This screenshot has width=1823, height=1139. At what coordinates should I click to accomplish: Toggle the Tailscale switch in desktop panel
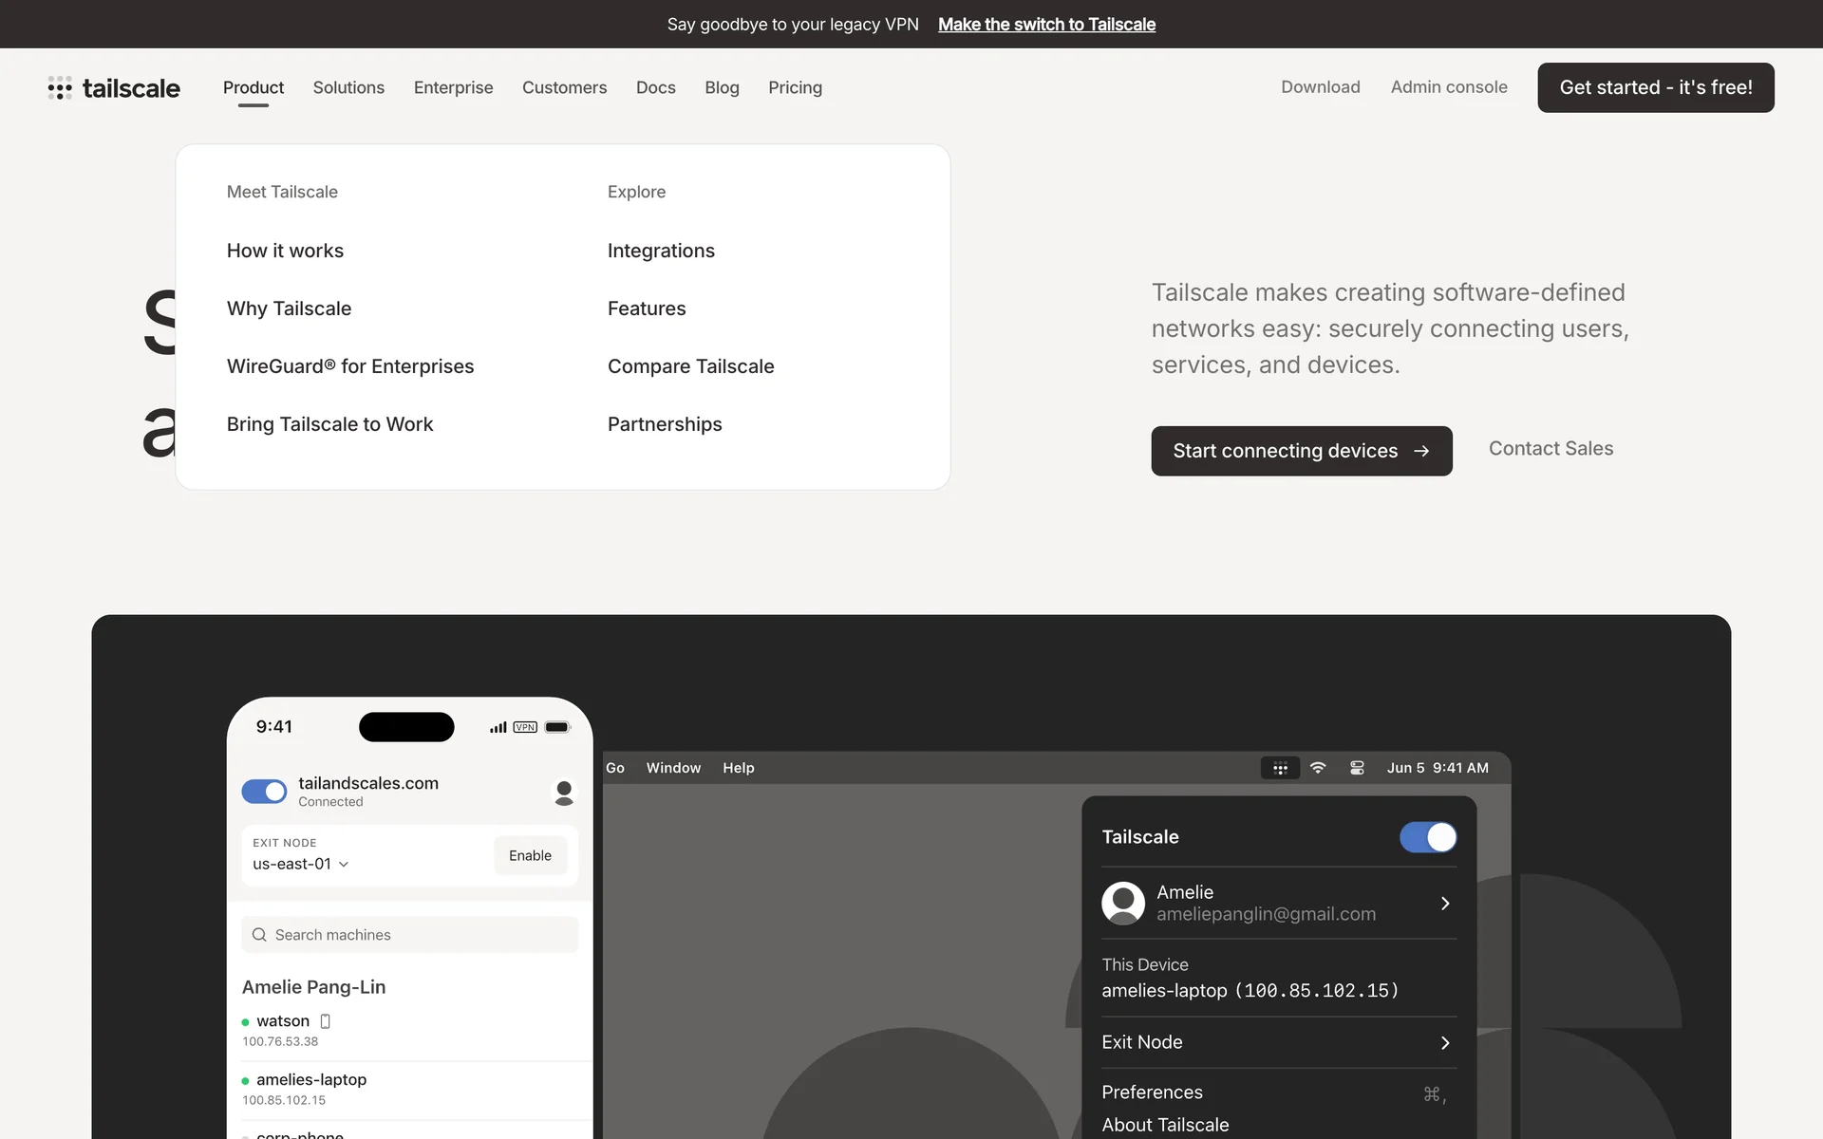pos(1427,837)
